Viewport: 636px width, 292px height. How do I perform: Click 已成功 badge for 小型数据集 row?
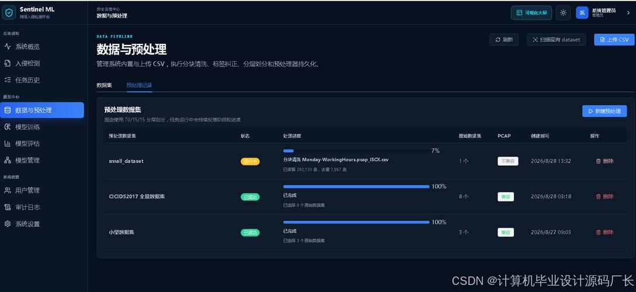click(251, 233)
